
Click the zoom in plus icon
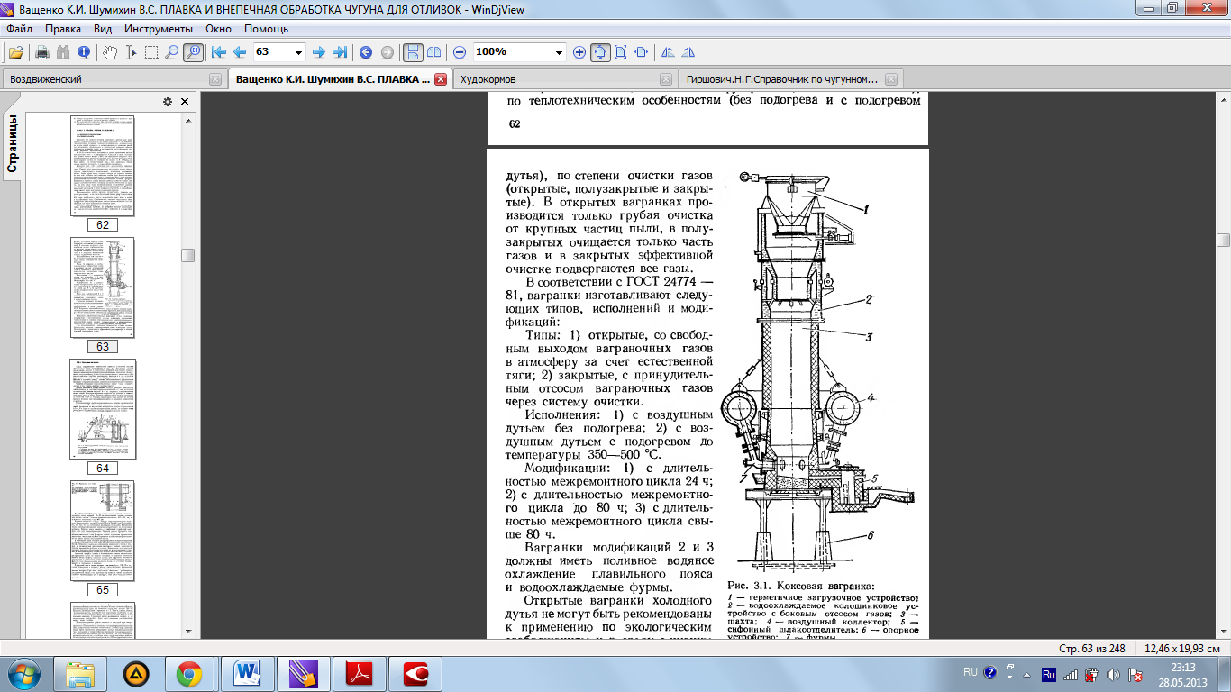pos(579,52)
